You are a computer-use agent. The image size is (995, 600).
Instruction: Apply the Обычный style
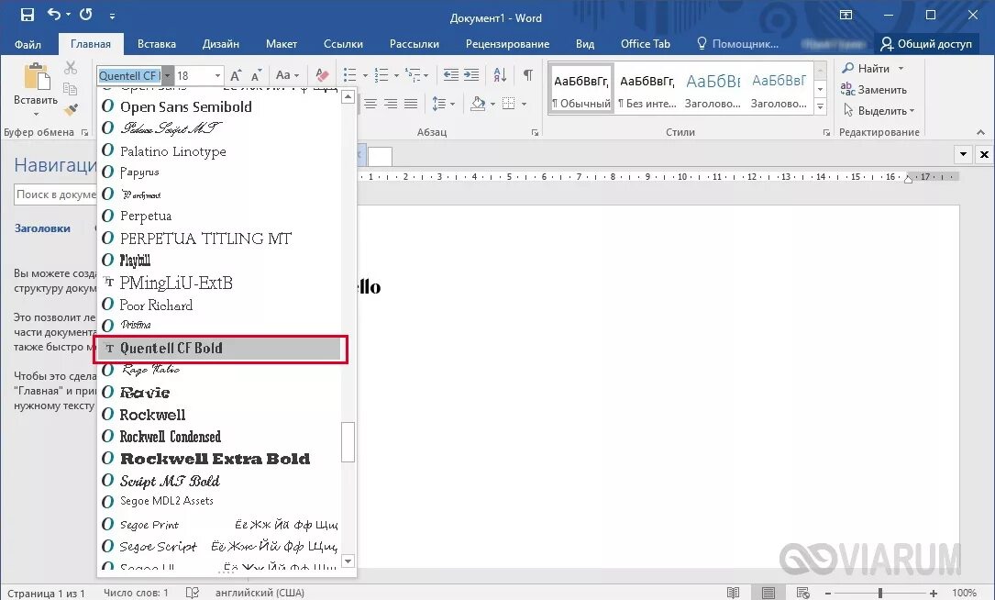point(581,88)
